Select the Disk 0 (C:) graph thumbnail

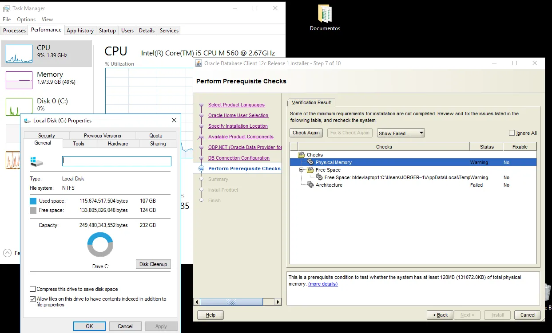tap(19, 107)
